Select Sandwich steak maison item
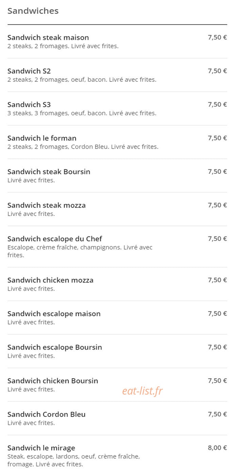238x475 pixels. click(x=117, y=41)
